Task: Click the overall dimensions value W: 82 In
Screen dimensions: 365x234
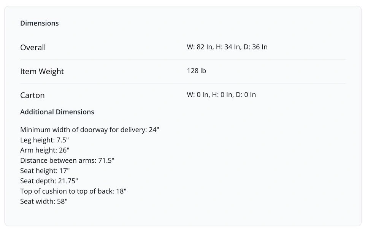Action: click(200, 47)
